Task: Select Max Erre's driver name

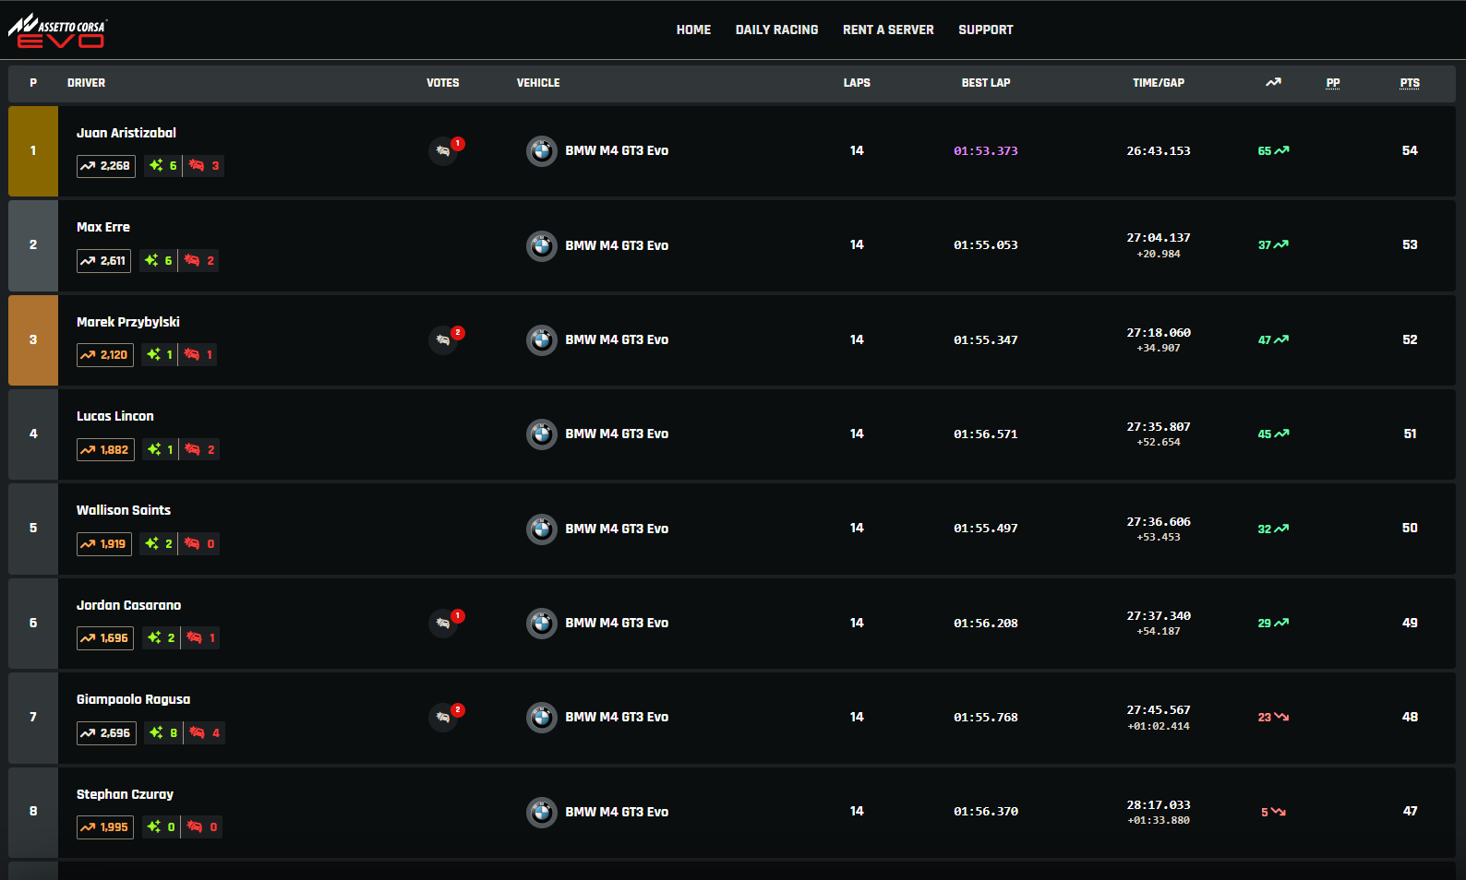Action: [103, 227]
